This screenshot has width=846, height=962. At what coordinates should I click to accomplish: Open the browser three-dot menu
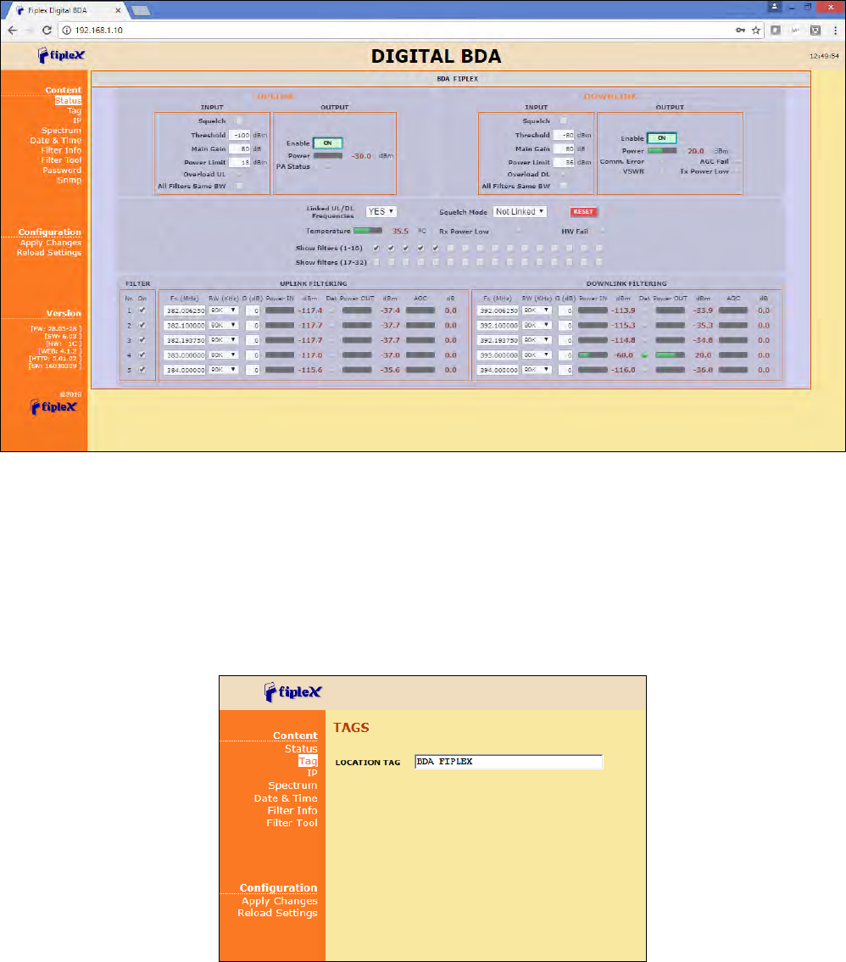tap(835, 30)
